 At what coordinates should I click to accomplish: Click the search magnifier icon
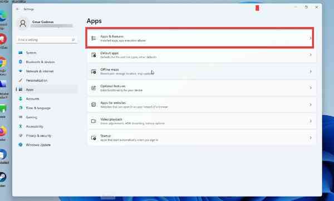coord(73,40)
